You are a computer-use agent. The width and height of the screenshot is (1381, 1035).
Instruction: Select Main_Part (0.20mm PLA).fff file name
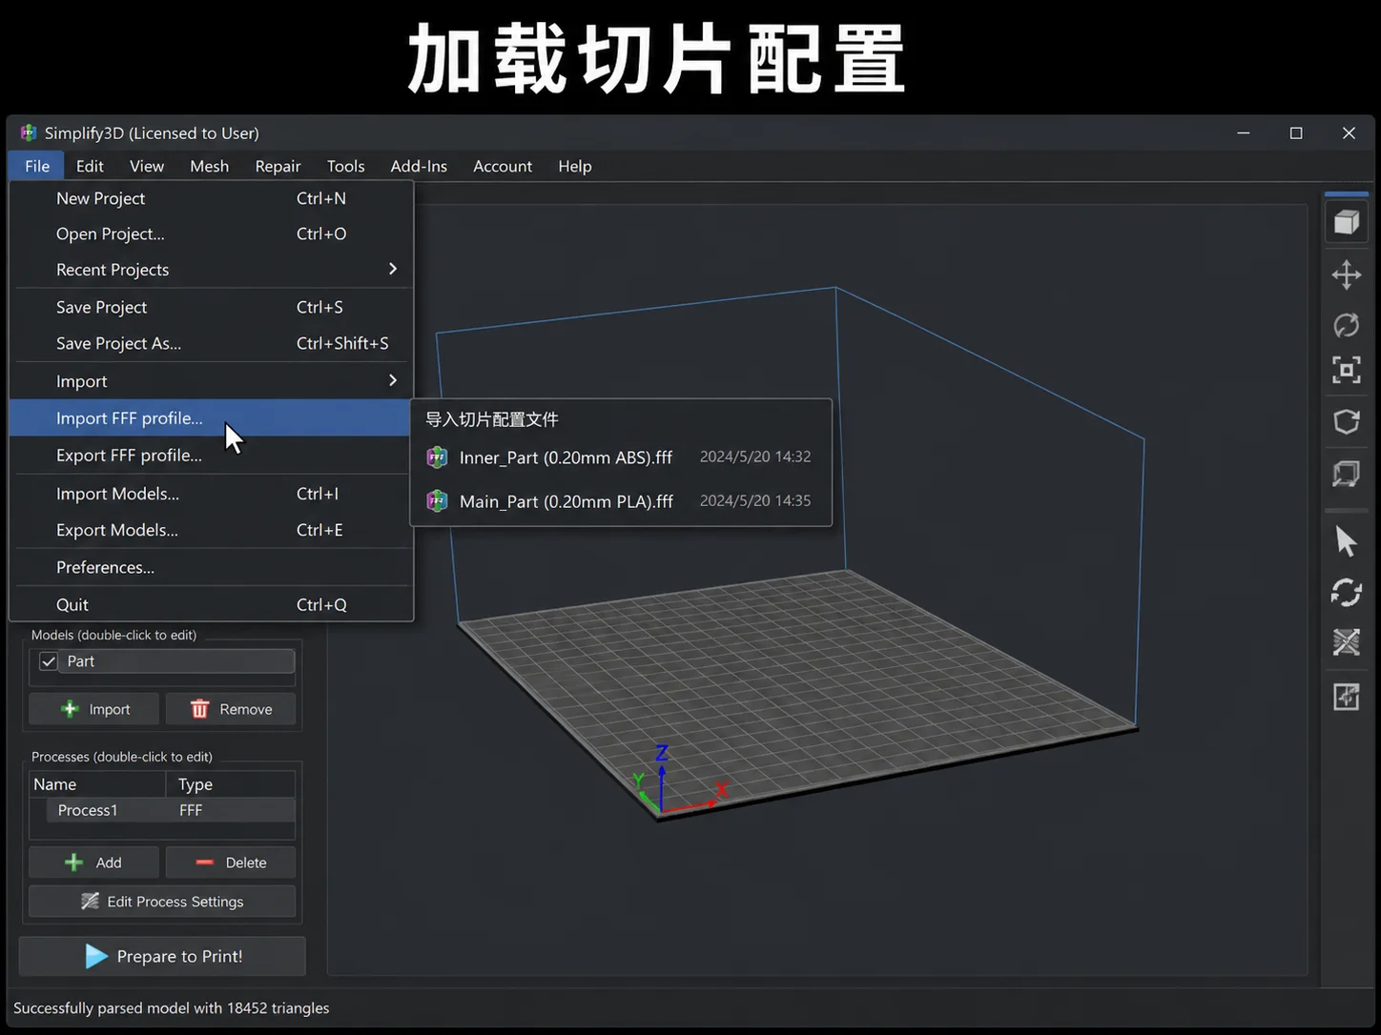point(566,501)
